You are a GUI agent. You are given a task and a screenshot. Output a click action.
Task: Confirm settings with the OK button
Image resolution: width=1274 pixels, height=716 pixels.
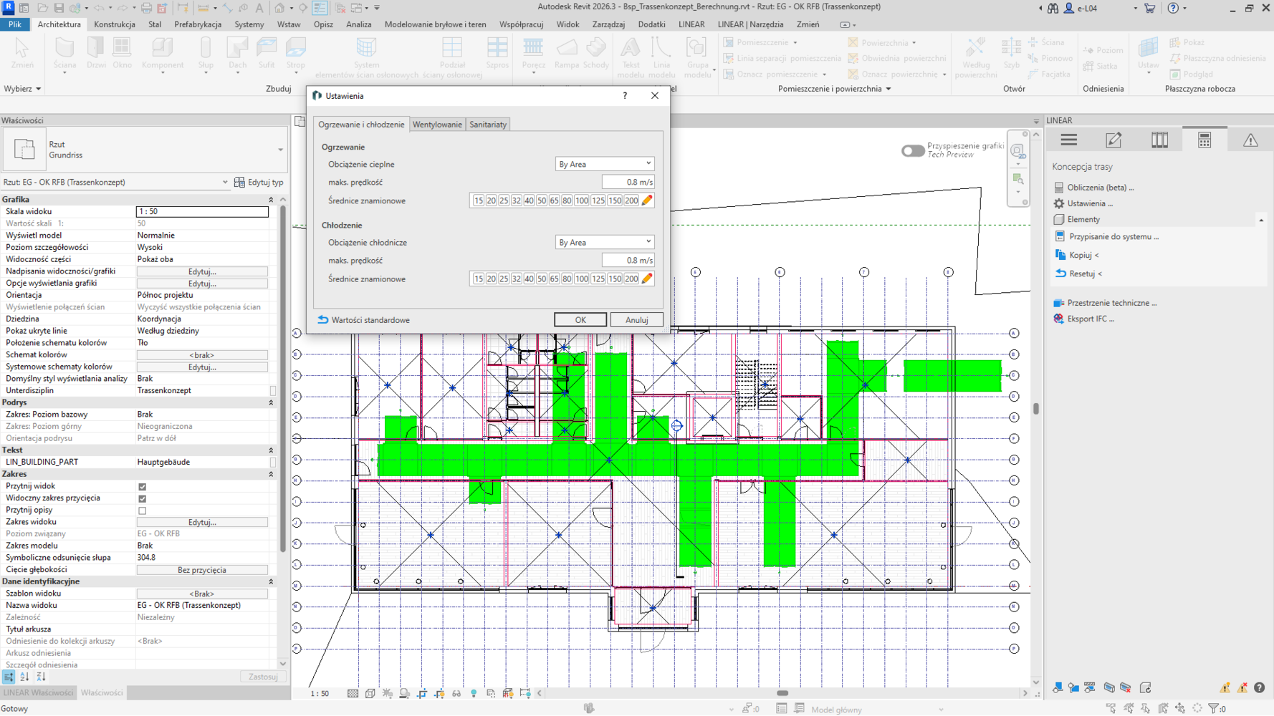point(580,320)
